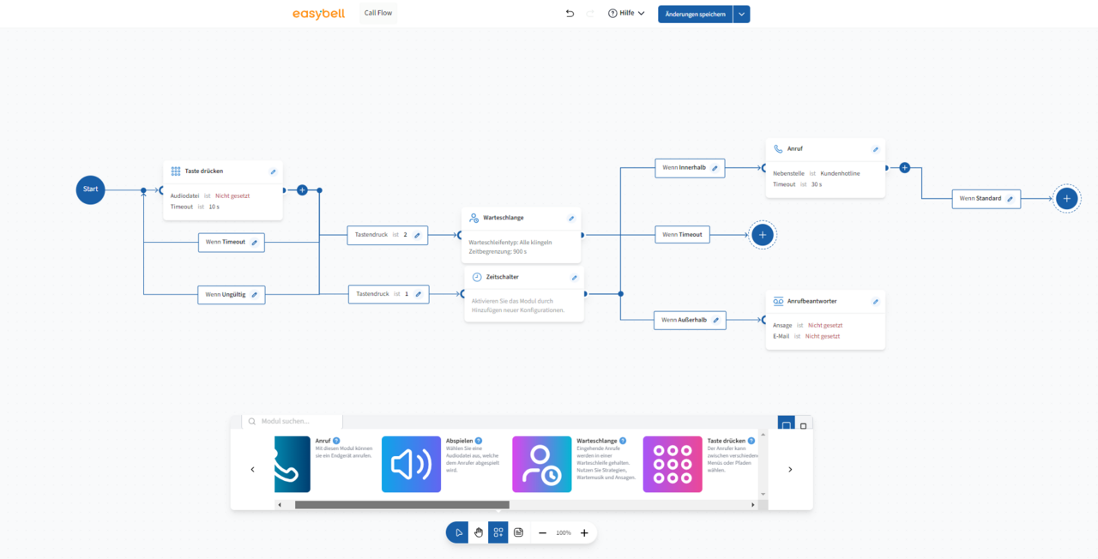Click pencil icon on Anrufbeantworter node

click(875, 302)
